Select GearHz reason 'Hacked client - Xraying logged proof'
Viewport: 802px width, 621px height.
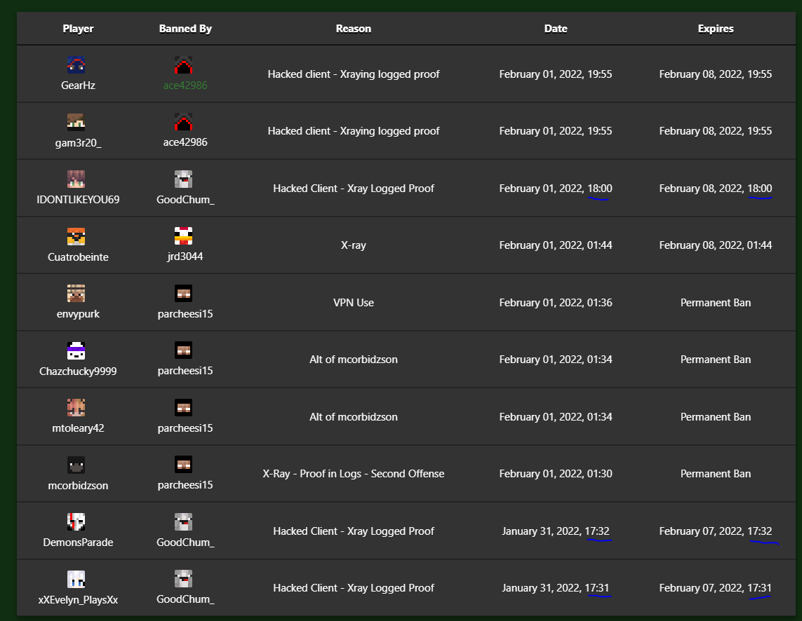(354, 74)
